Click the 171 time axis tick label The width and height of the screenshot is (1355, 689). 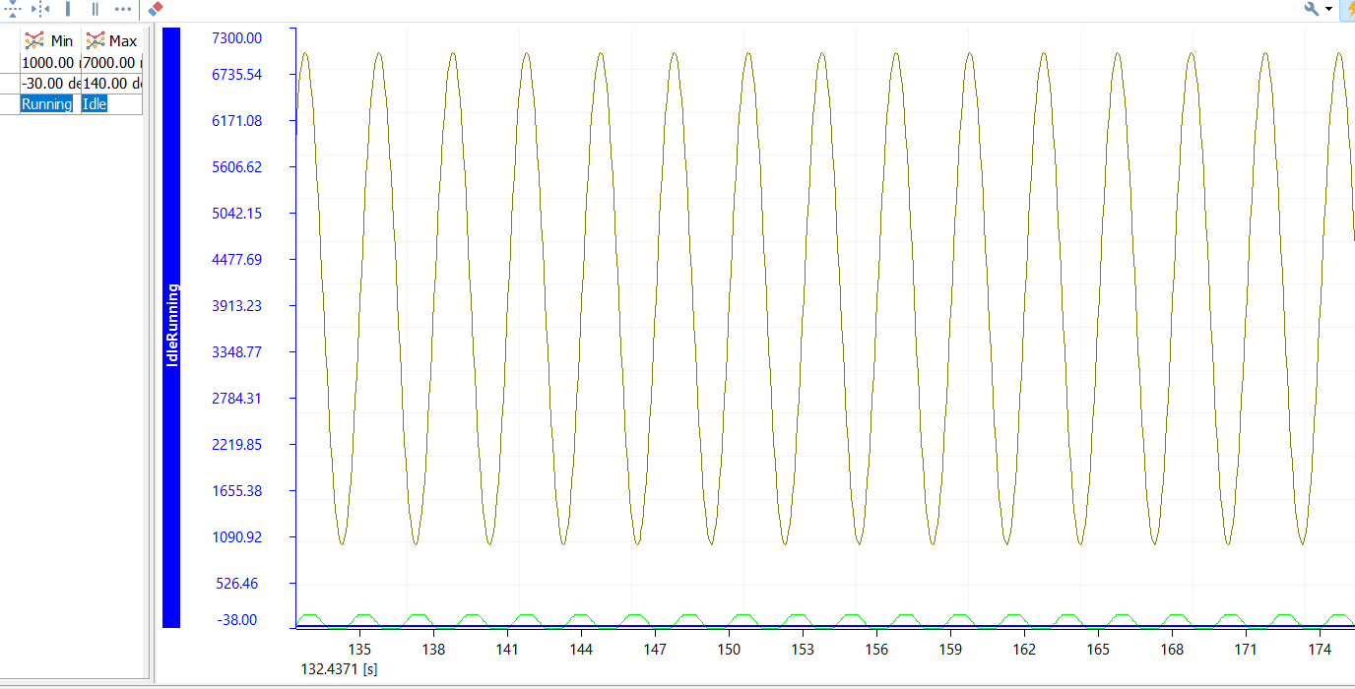point(1246,650)
